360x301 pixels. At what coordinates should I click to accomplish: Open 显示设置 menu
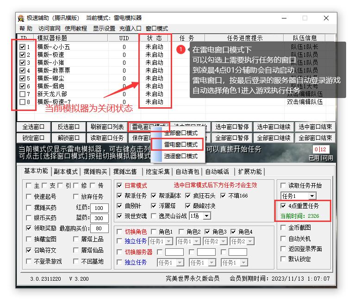point(104,29)
